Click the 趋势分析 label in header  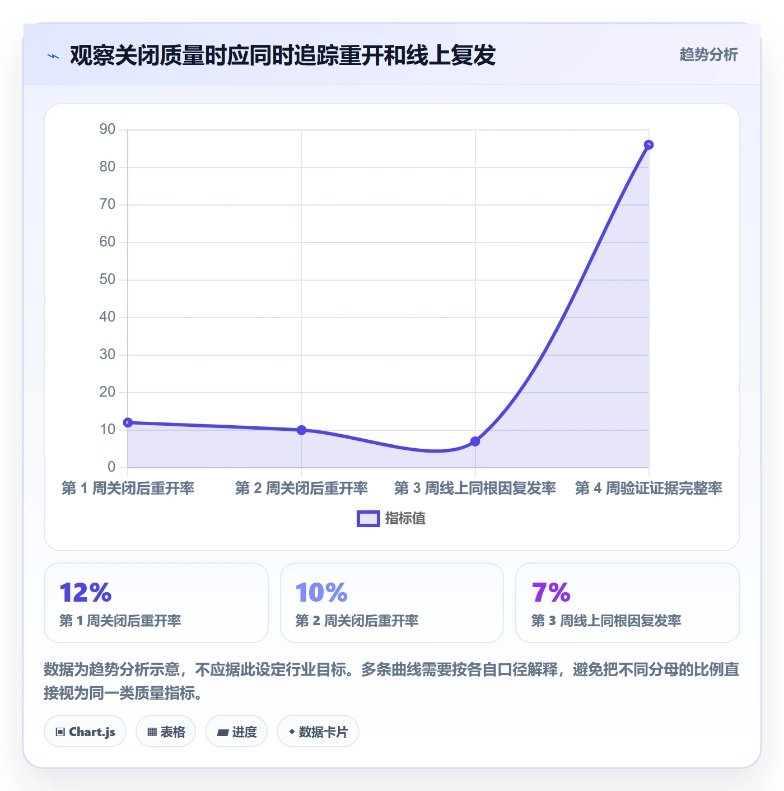pos(708,55)
